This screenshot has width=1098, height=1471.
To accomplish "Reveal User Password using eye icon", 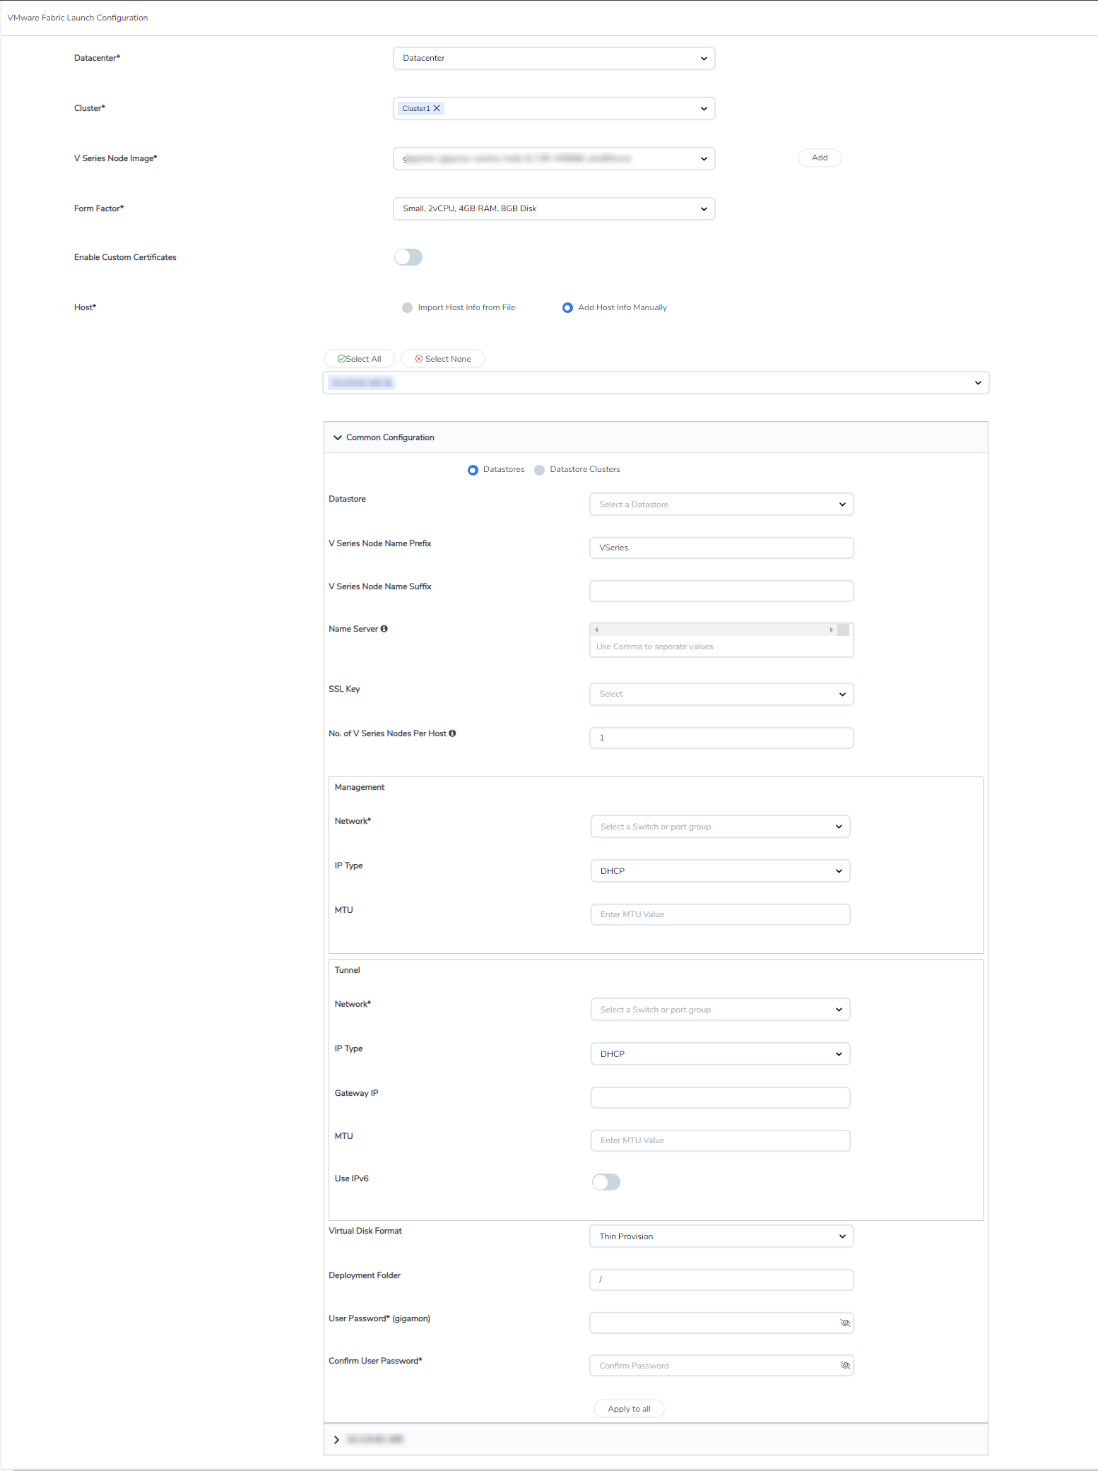I will pos(844,1323).
